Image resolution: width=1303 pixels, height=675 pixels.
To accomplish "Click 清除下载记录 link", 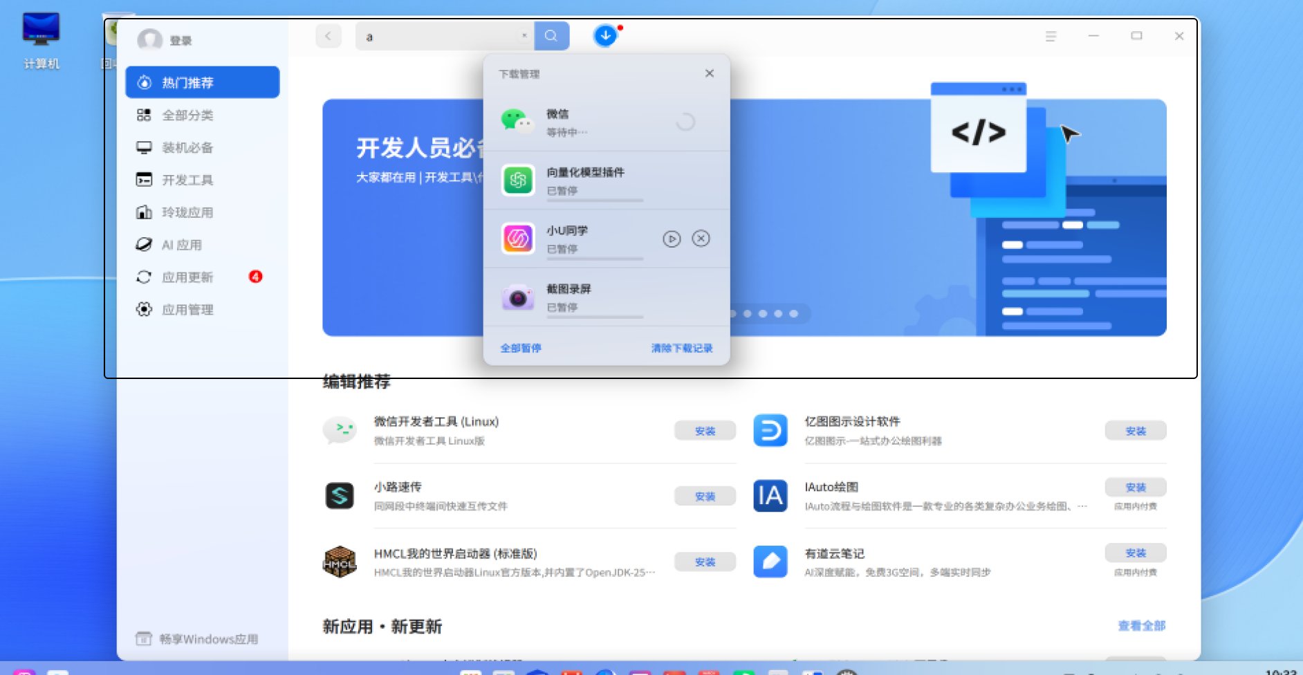I will (681, 348).
